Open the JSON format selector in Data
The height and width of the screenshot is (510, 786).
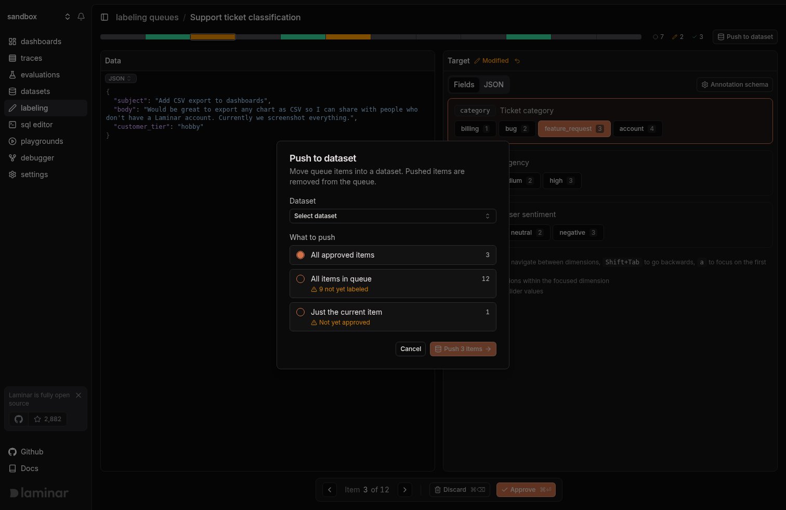click(121, 78)
